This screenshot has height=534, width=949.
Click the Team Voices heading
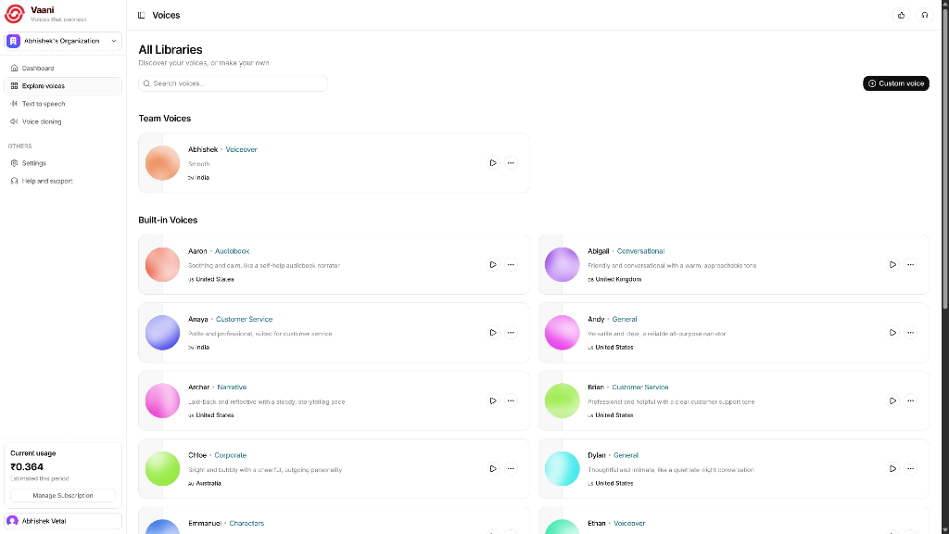pyautogui.click(x=165, y=118)
